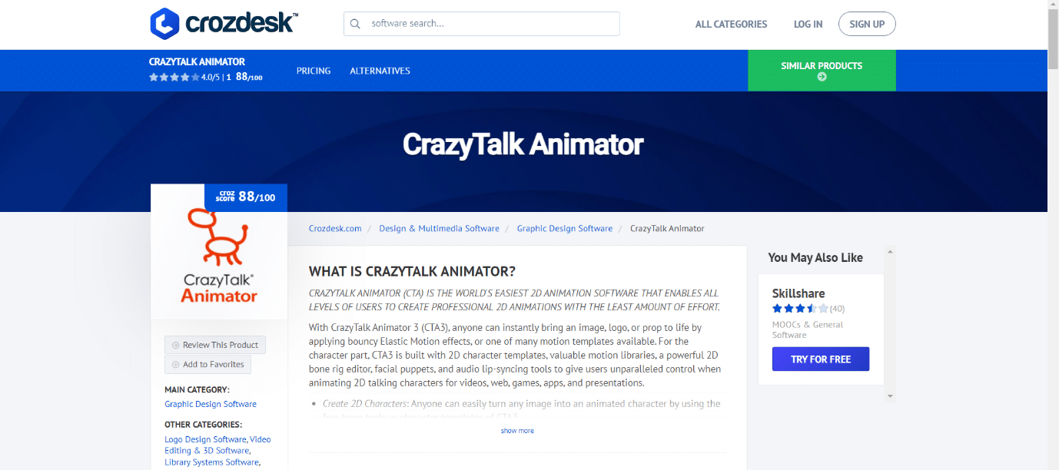Go to the PRICING tab
Screen dimensions: 1059x470
coord(314,71)
